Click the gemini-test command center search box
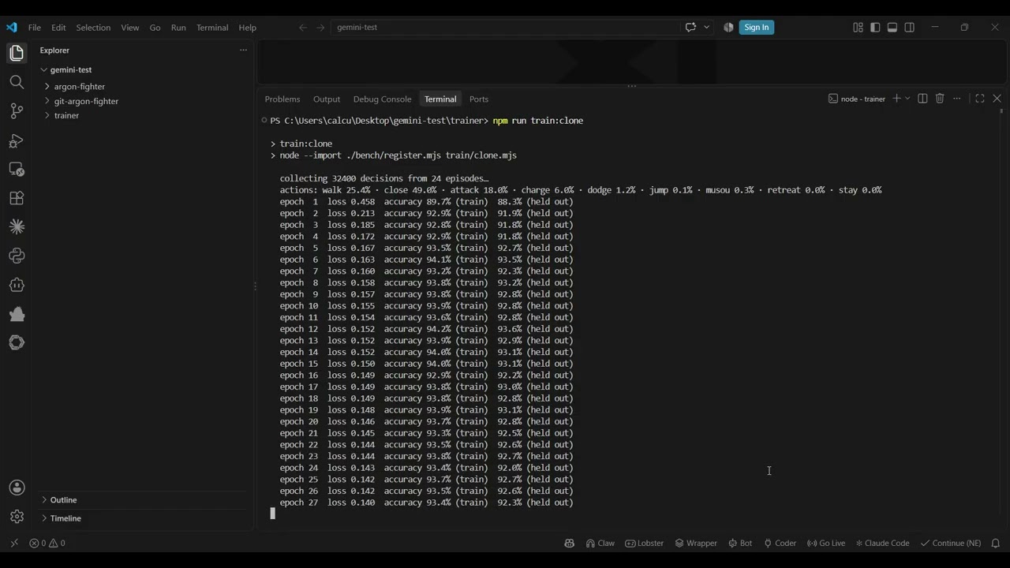Viewport: 1010px width, 568px height. tap(505, 27)
